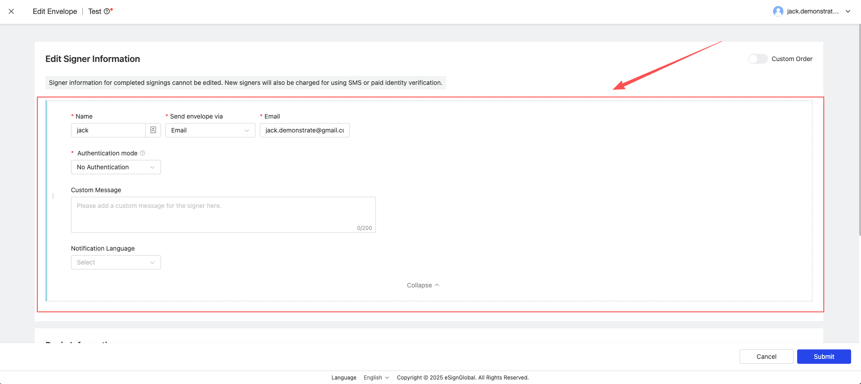Click the Cancel button

coord(766,357)
